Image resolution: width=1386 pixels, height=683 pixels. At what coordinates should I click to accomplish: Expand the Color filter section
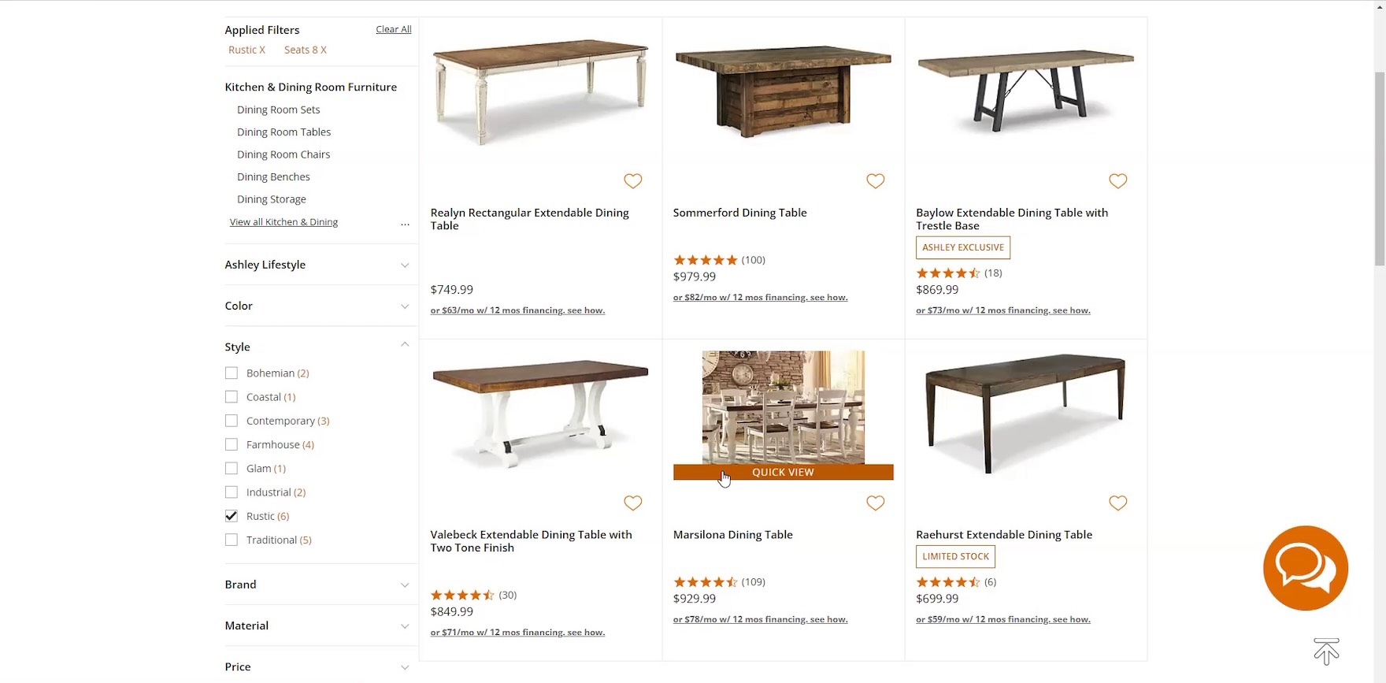317,306
